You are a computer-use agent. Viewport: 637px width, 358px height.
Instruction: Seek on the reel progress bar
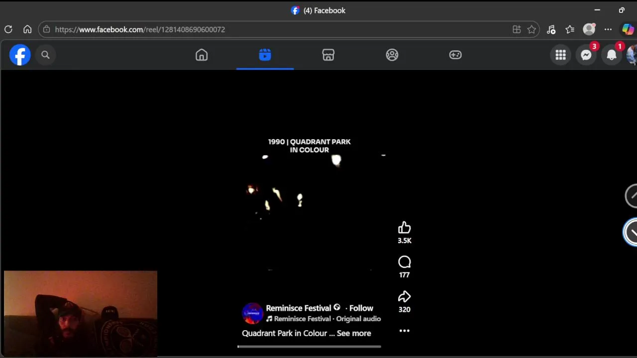(x=309, y=347)
